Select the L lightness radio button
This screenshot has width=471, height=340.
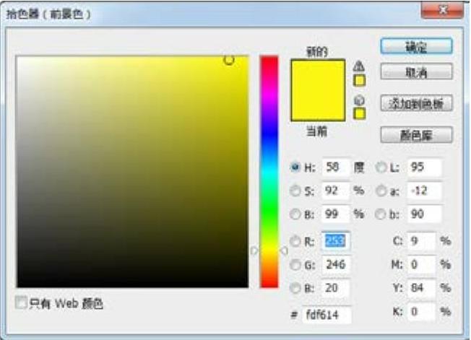click(x=381, y=167)
